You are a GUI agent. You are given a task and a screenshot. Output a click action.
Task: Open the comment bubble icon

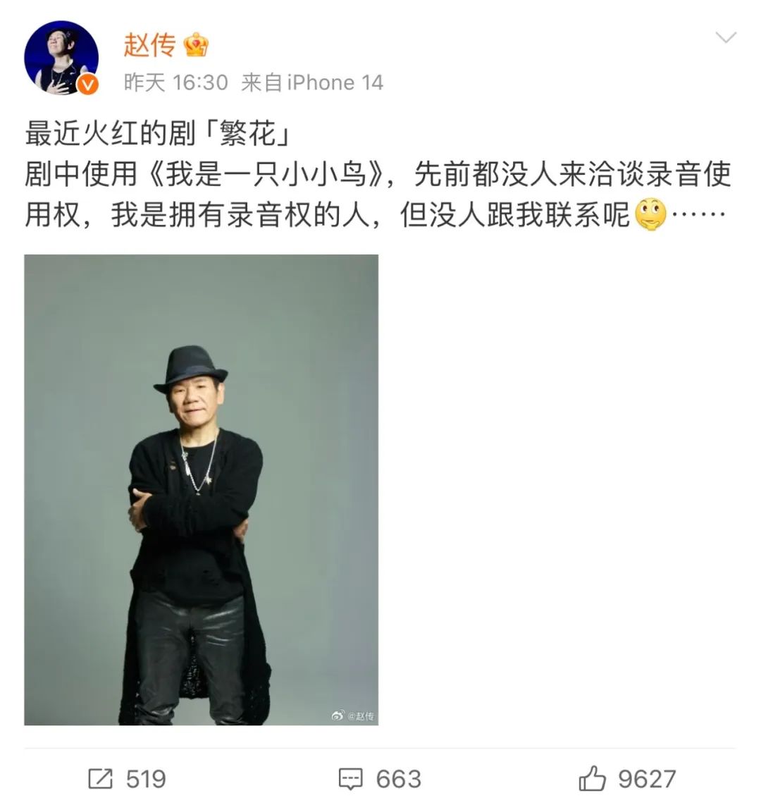coord(351,779)
